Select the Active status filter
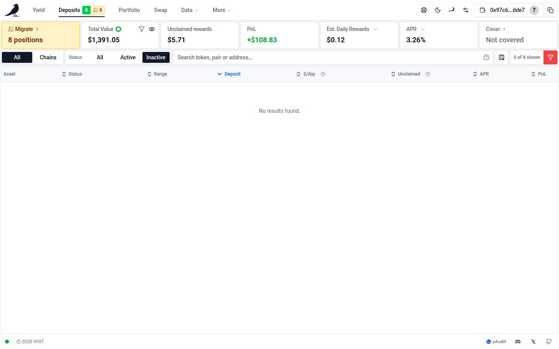Viewport: 559px width, 349px height. coord(128,57)
